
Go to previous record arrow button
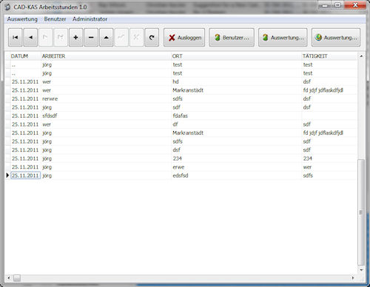[30, 38]
